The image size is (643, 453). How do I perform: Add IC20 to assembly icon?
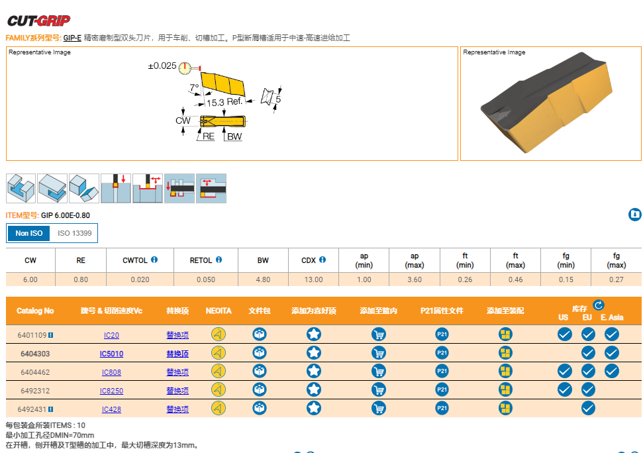click(x=505, y=335)
